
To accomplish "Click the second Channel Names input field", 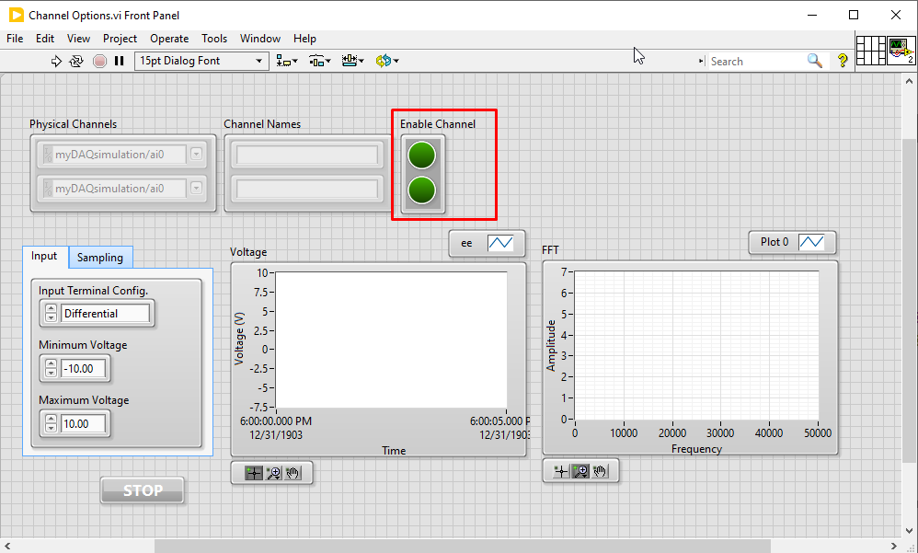I will pos(307,189).
